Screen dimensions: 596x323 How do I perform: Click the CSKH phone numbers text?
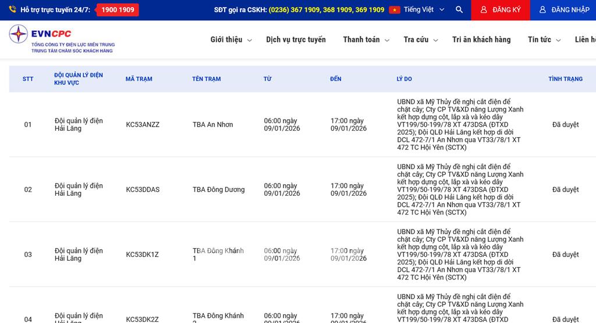[x=326, y=10]
